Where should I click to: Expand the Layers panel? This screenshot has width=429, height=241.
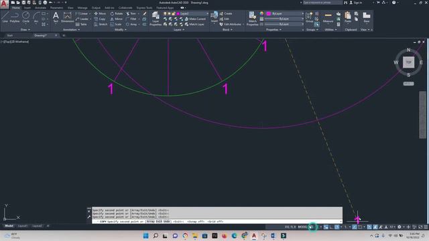179,29
